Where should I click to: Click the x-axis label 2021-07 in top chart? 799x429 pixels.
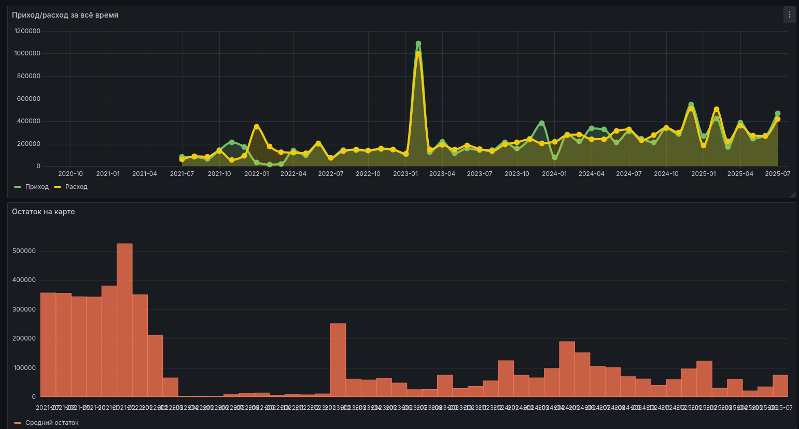(182, 174)
